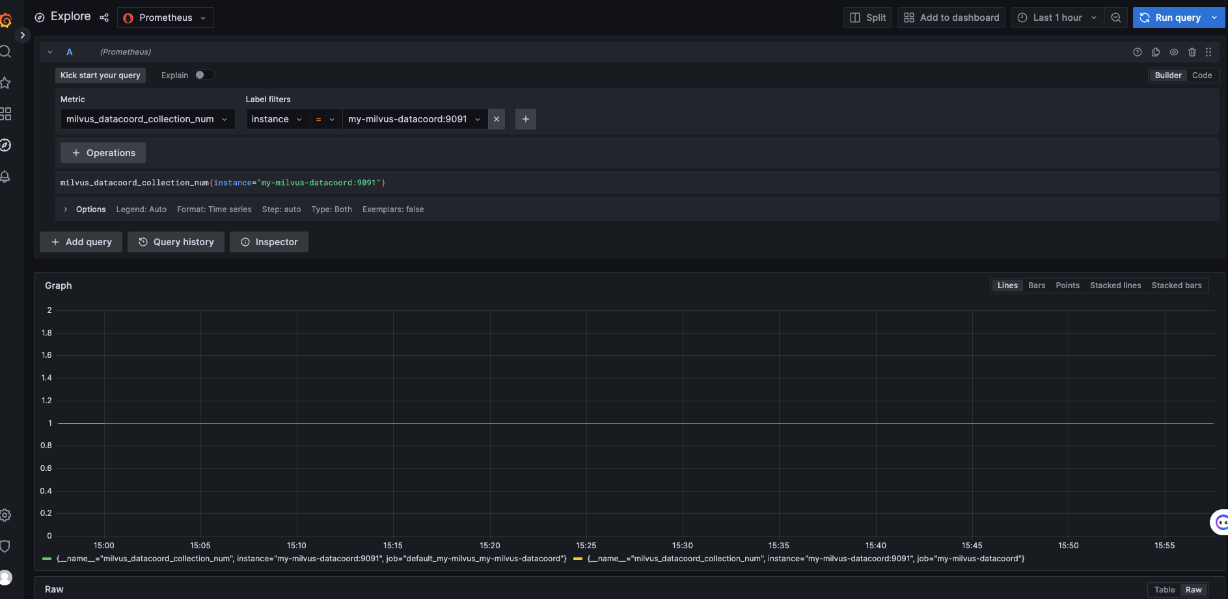Viewport: 1228px width, 599px height.
Task: Open query help via the question mark icon
Action: point(1138,52)
